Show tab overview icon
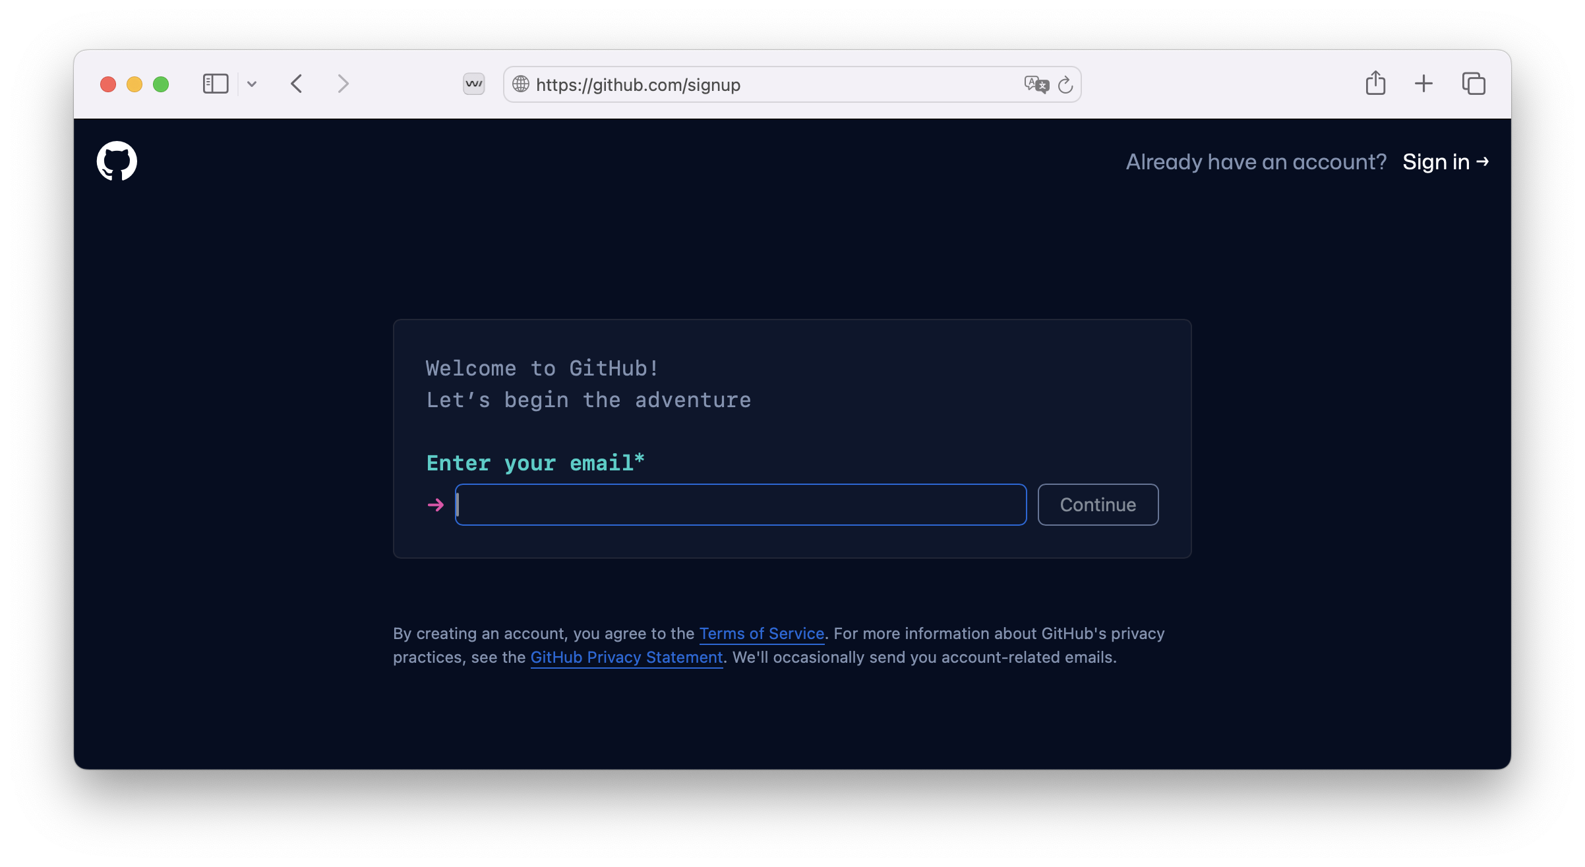 point(1474,84)
